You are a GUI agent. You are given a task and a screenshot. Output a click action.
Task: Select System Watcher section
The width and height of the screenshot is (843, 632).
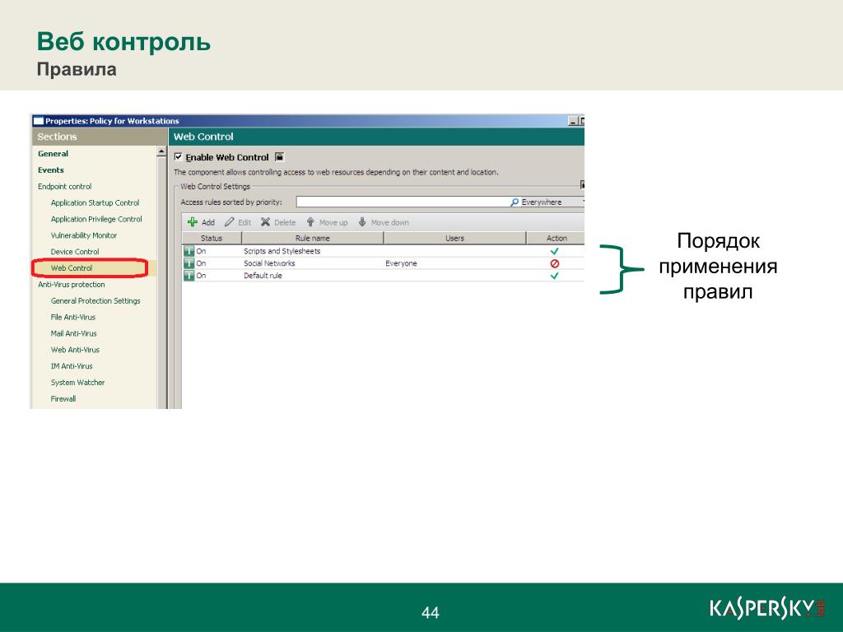tap(78, 383)
